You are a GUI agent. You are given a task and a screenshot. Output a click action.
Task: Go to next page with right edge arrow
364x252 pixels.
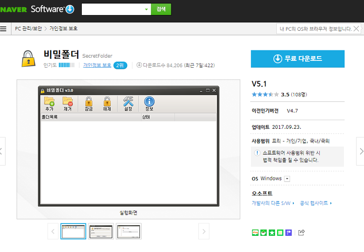pos(361,151)
